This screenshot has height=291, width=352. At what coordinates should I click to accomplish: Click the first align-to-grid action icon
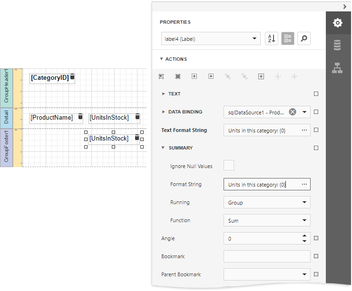point(161,76)
